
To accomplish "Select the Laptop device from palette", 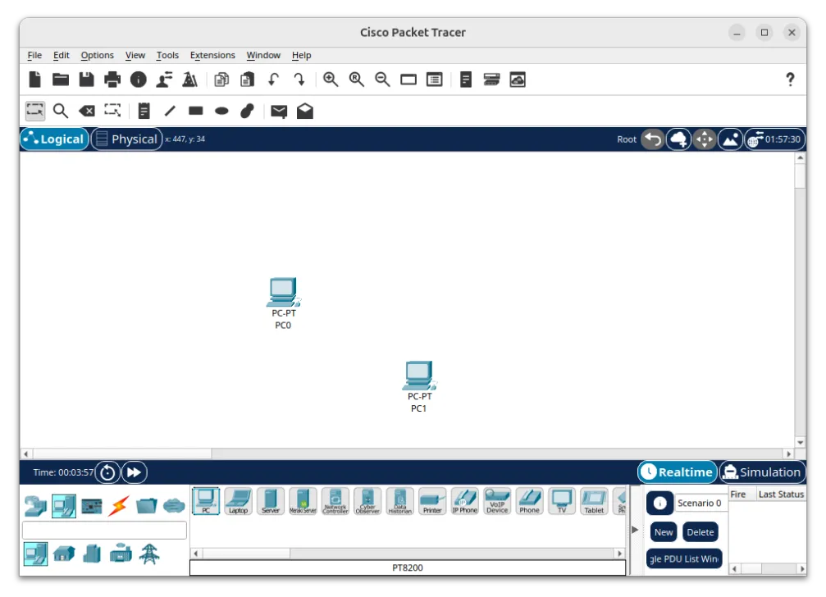I will click(x=238, y=500).
